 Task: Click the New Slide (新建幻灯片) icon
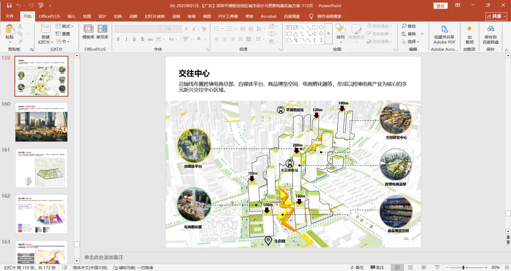[45, 29]
